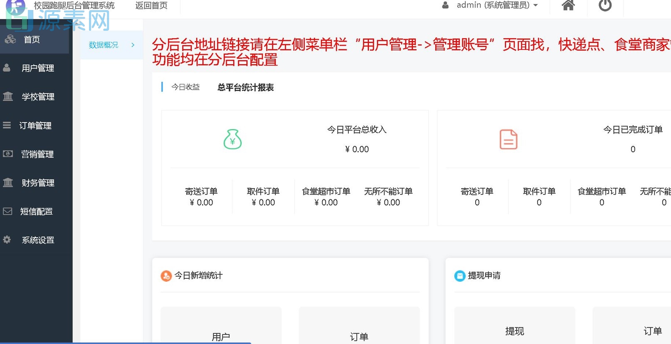Click the red notice about 分后台地址

click(x=411, y=52)
